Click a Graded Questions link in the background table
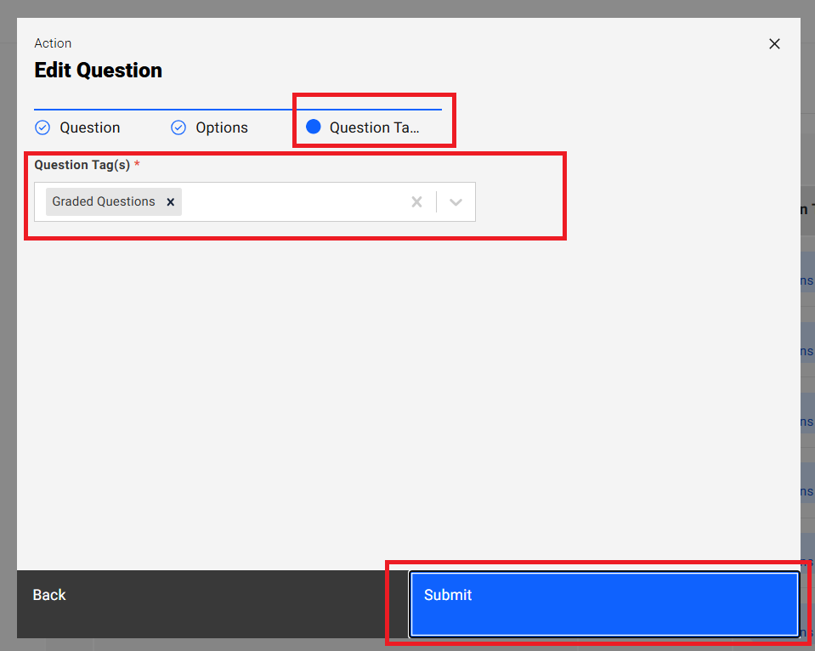The height and width of the screenshot is (651, 815). [x=808, y=279]
